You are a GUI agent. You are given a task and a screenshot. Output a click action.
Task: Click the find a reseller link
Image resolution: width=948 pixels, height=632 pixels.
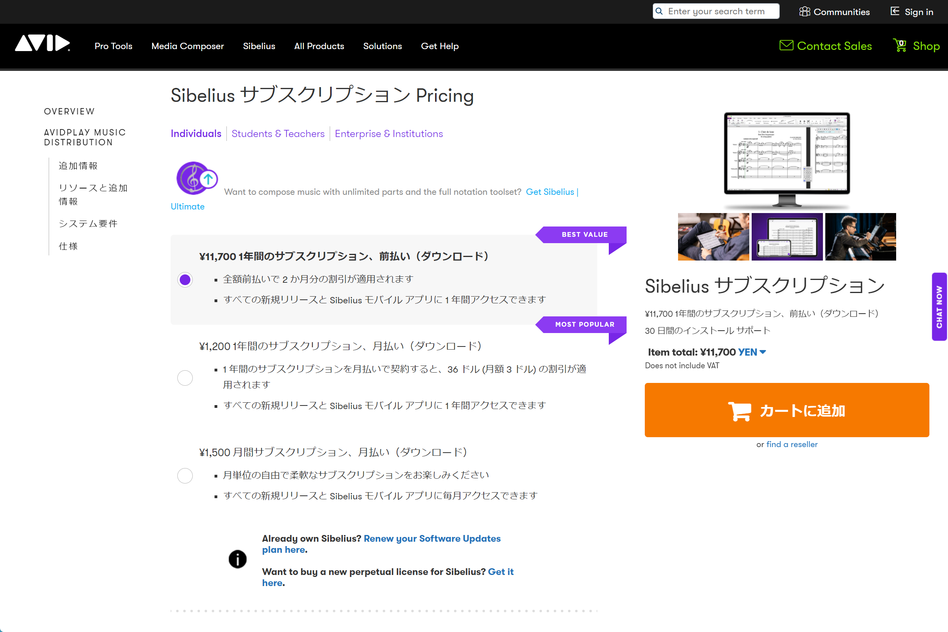point(792,444)
